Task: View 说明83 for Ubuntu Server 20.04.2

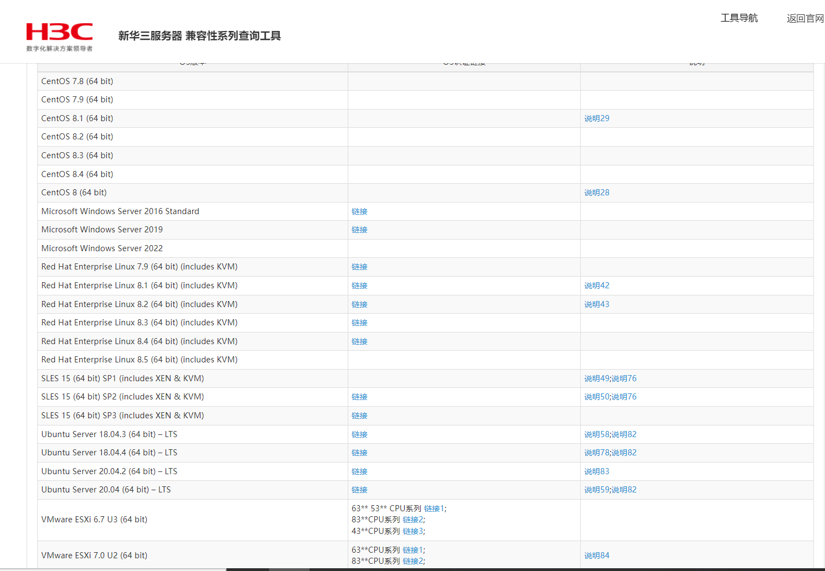Action: point(597,471)
